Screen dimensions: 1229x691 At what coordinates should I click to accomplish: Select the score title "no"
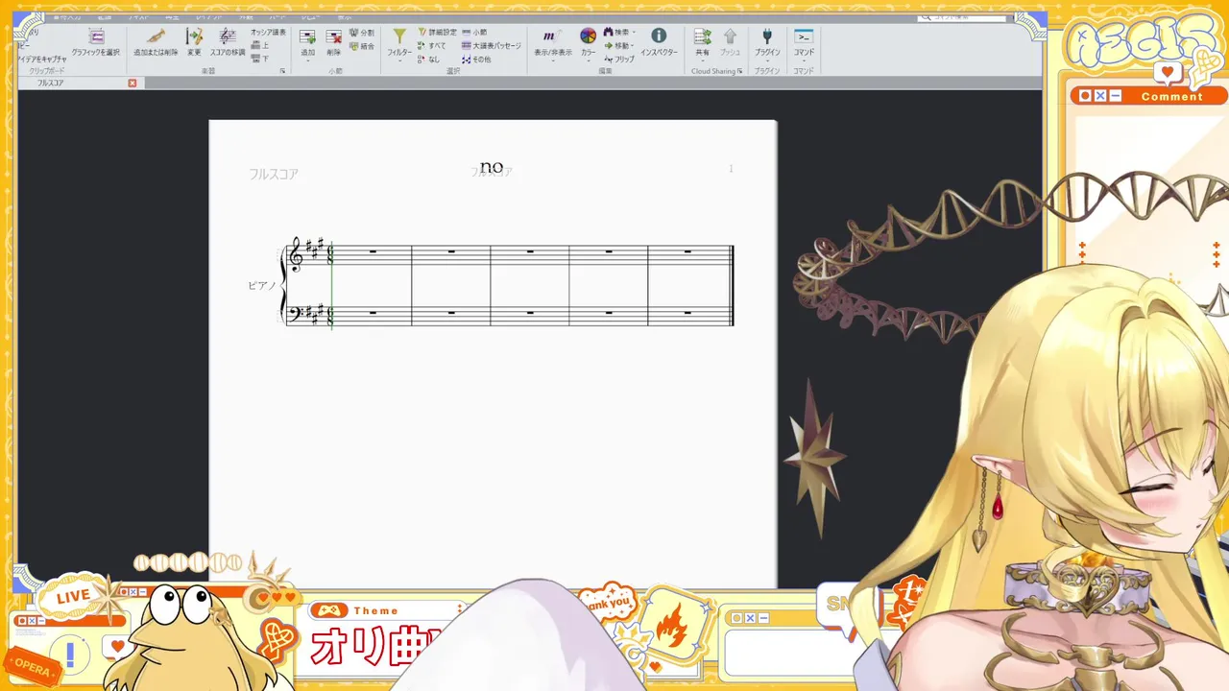(492, 167)
